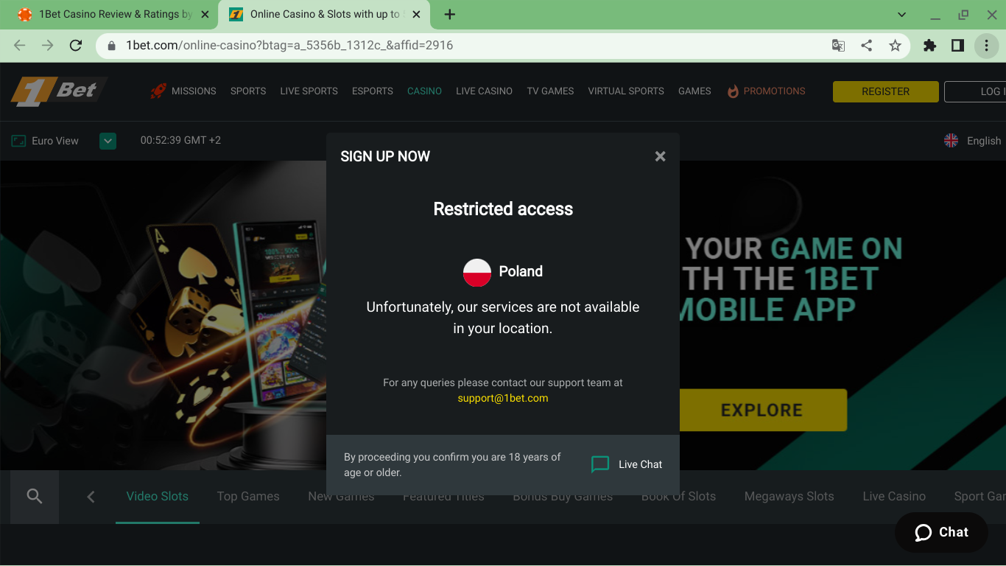Select the Megaways Slots tab
The height and width of the screenshot is (566, 1006).
(789, 496)
